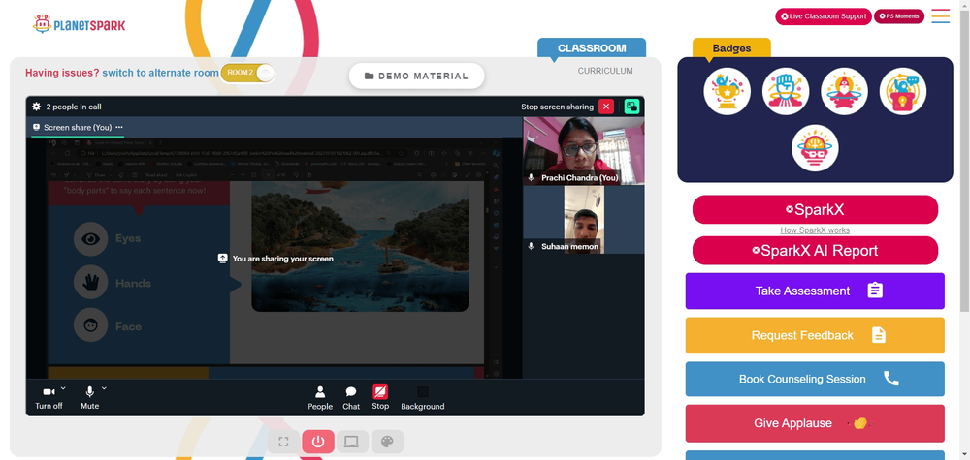
Task: Click Take Assessment button
Action: pos(815,291)
